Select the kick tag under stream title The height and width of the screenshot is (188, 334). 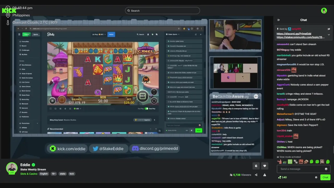click(x=72, y=174)
